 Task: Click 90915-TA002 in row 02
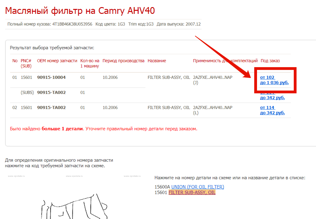51,107
